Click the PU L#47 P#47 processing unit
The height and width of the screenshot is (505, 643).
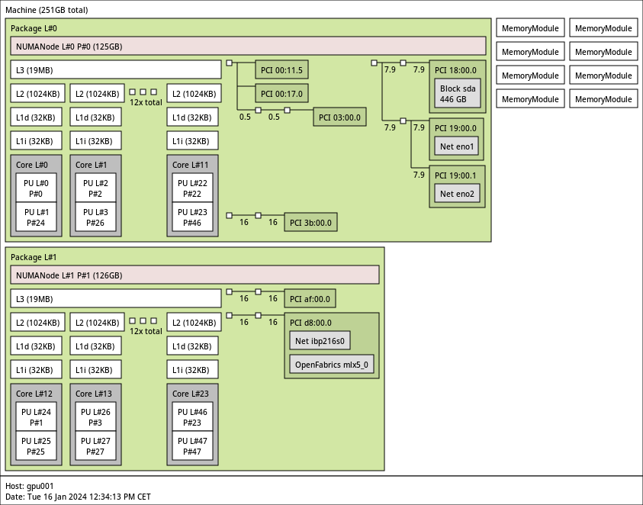tap(192, 446)
